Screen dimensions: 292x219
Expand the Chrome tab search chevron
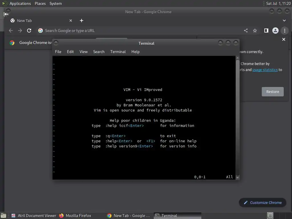point(284,21)
